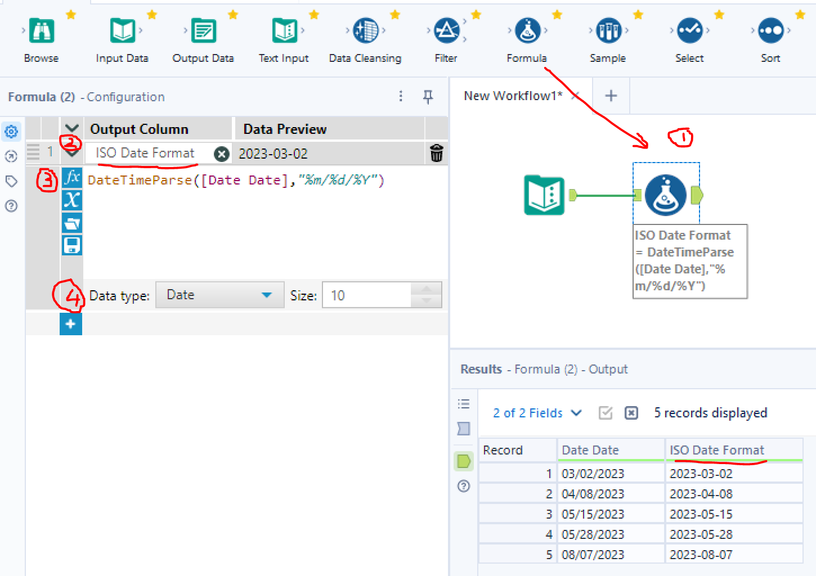Save the expression with the floppy disk icon

pyautogui.click(x=71, y=245)
